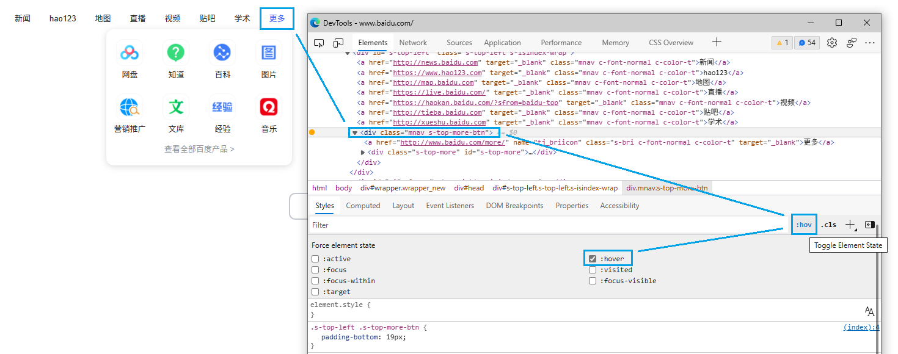Open the 知道 question mark icon
The height and width of the screenshot is (354, 898).
point(176,53)
